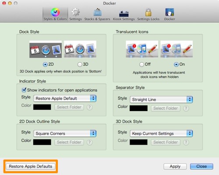Click the Restore Apple Defaults button
This screenshot has height=175, width=219.
coord(31,166)
